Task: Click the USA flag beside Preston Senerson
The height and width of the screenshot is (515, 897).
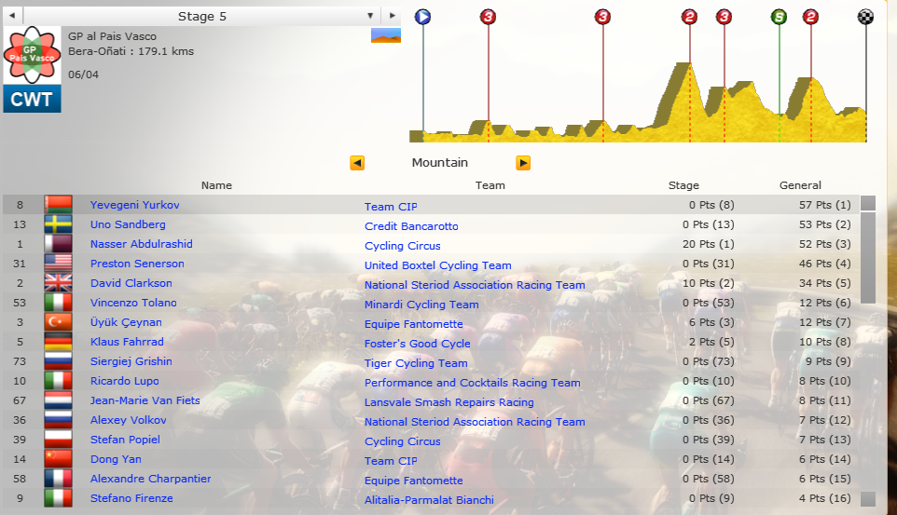Action: pyautogui.click(x=59, y=264)
